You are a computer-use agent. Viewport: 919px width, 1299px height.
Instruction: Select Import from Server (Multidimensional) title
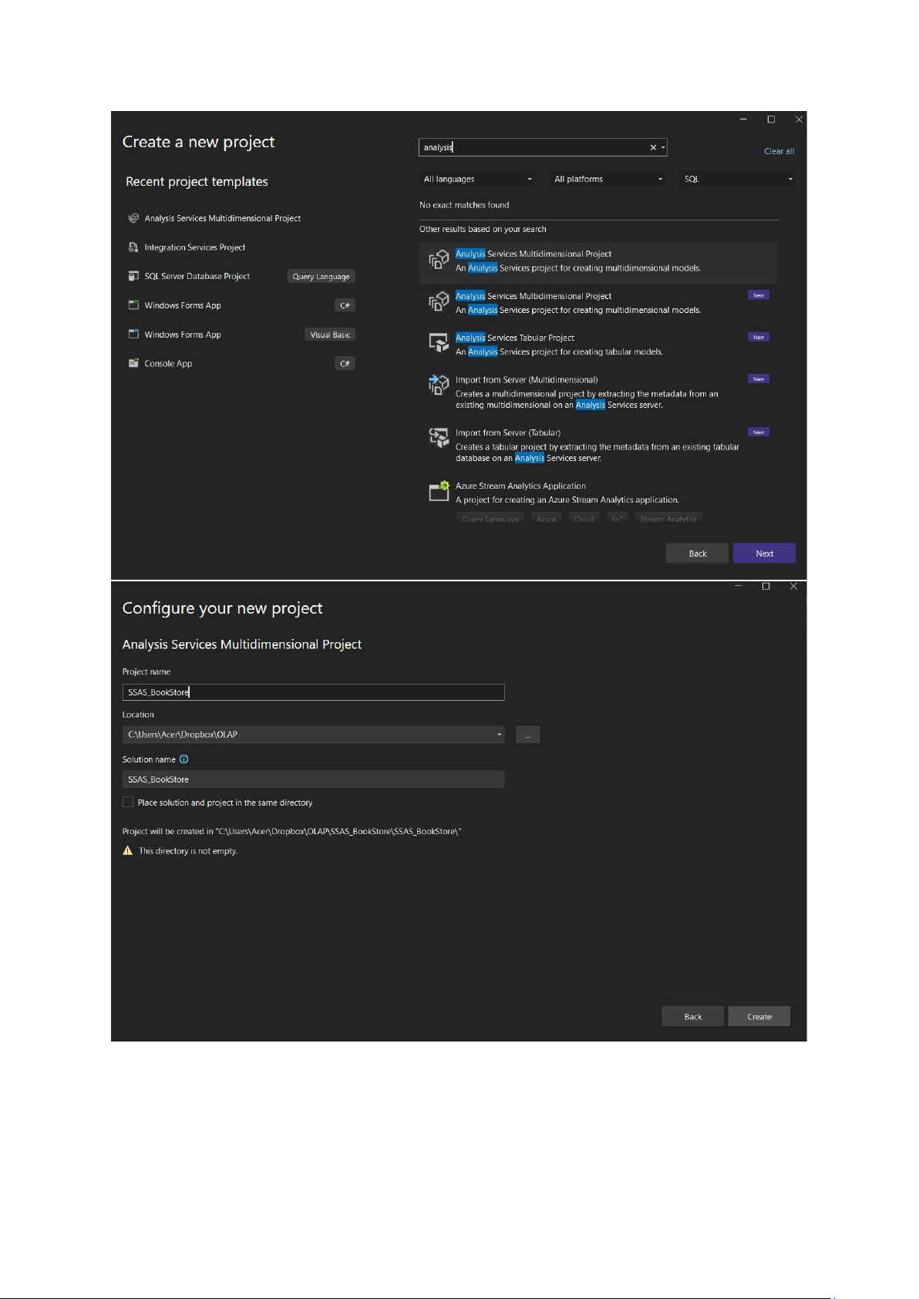526,380
